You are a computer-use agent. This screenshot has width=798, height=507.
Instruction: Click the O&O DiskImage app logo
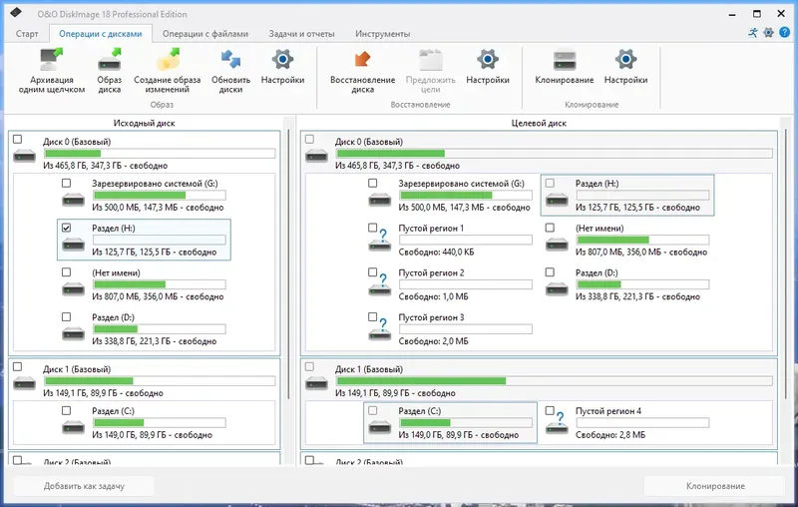pos(16,13)
